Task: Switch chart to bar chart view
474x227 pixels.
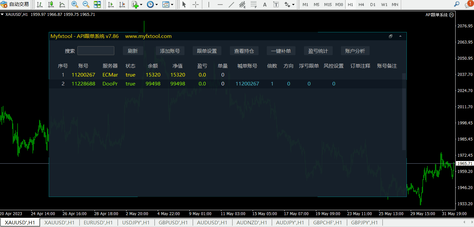Action: [40, 5]
